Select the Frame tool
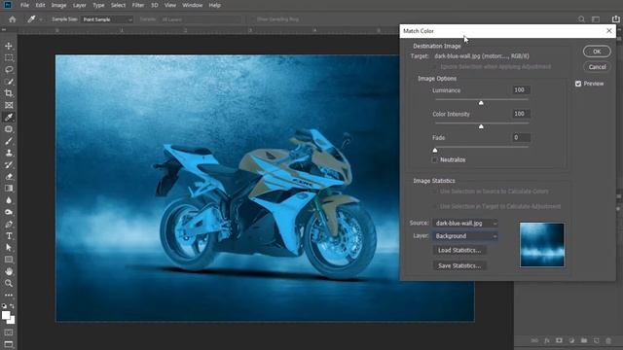Screen dimensions: 623x350 [9, 105]
